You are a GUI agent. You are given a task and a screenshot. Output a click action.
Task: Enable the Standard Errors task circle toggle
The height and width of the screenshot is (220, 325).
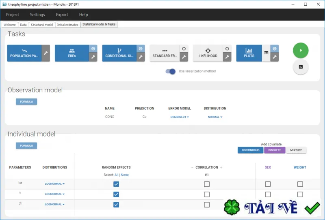184,49
